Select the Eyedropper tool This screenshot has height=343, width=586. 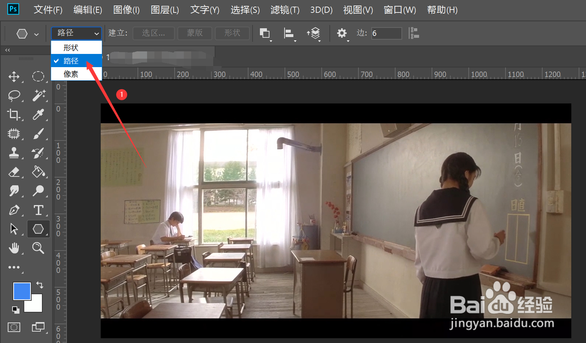[38, 114]
